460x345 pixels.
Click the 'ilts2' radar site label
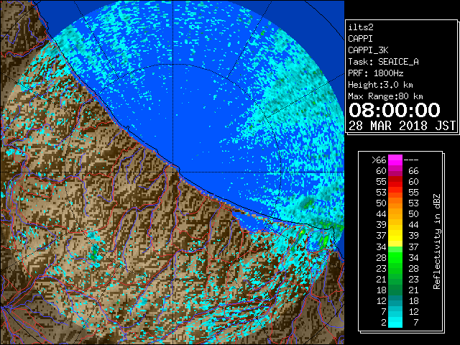(361, 27)
